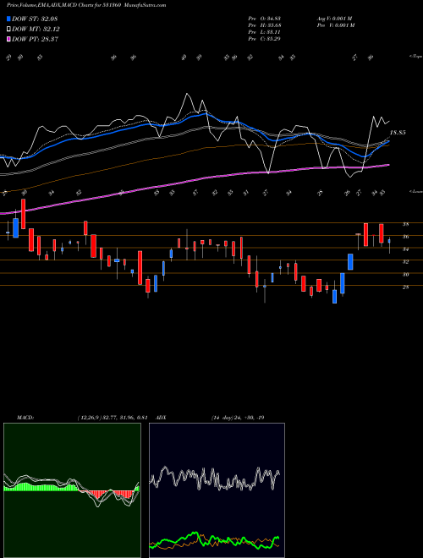Image resolution: width=423 pixels, height=558 pixels.
Task: Click the 30 price axis label
Action: pos(405,275)
